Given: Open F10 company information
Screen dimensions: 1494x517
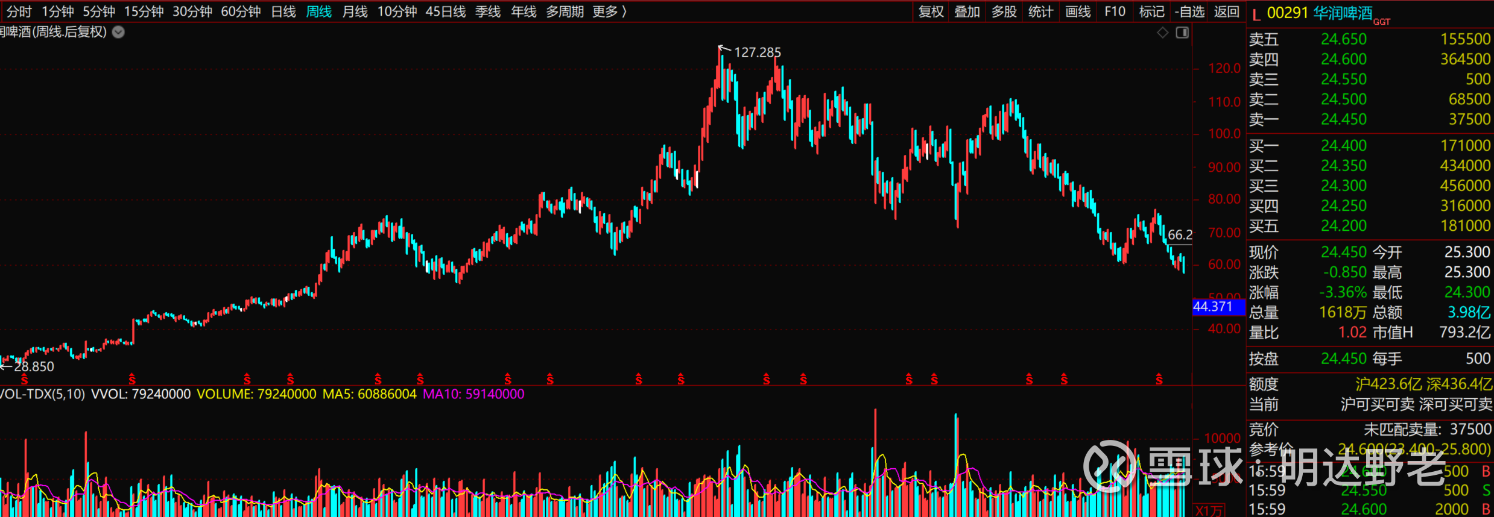Looking at the screenshot, I should click(x=1115, y=11).
